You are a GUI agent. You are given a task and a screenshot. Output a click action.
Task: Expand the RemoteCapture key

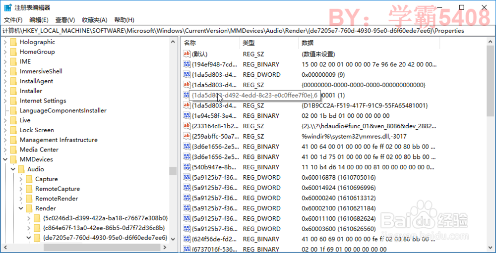(21, 189)
